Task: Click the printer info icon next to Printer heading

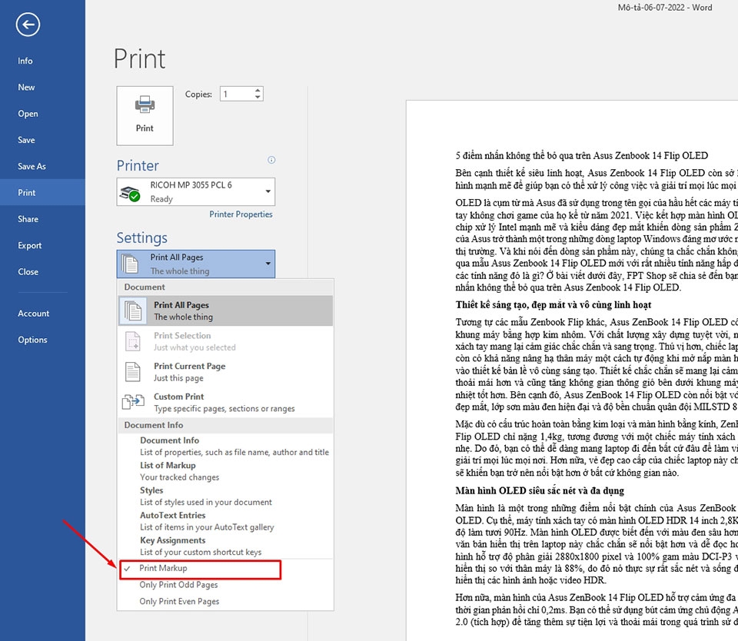Action: [271, 160]
